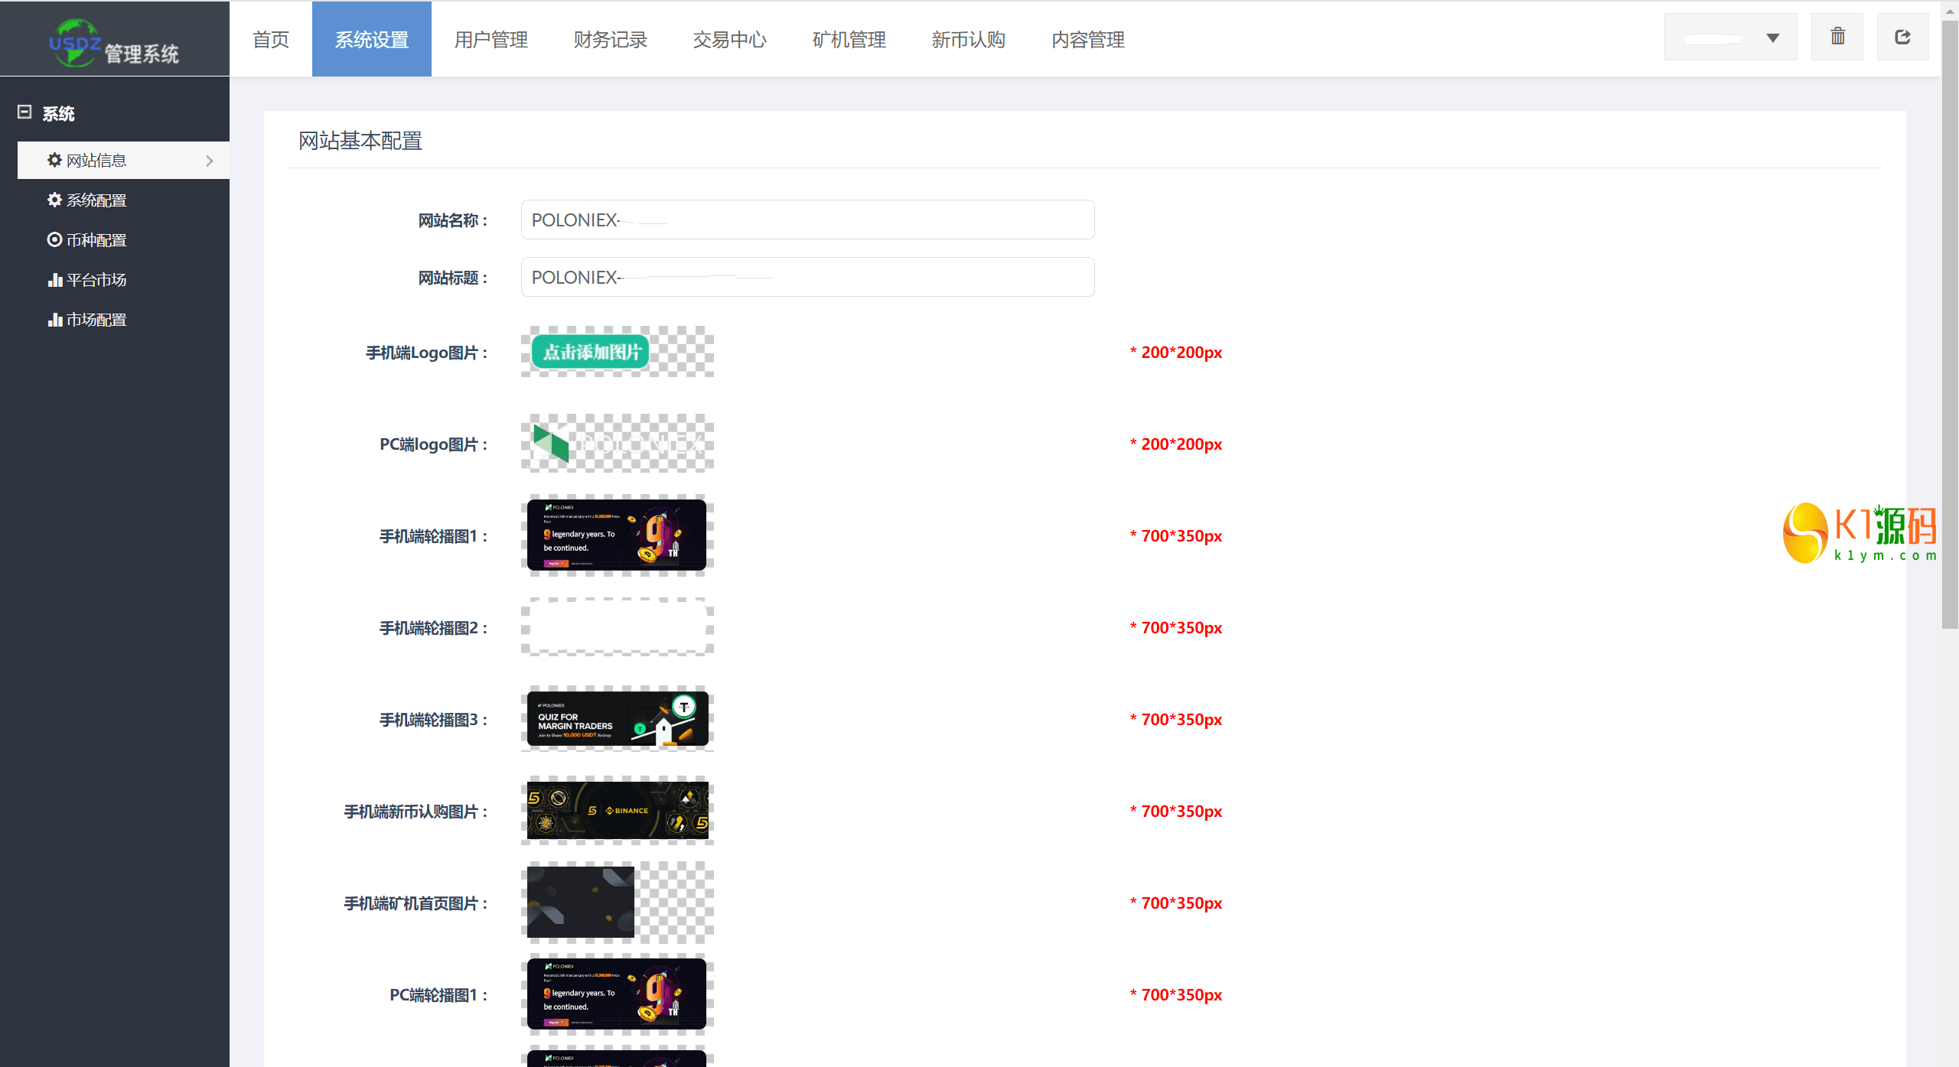This screenshot has width=1959, height=1067.
Task: Select the 手机端轮播图3 quiz banner thumbnail
Action: pyautogui.click(x=617, y=719)
